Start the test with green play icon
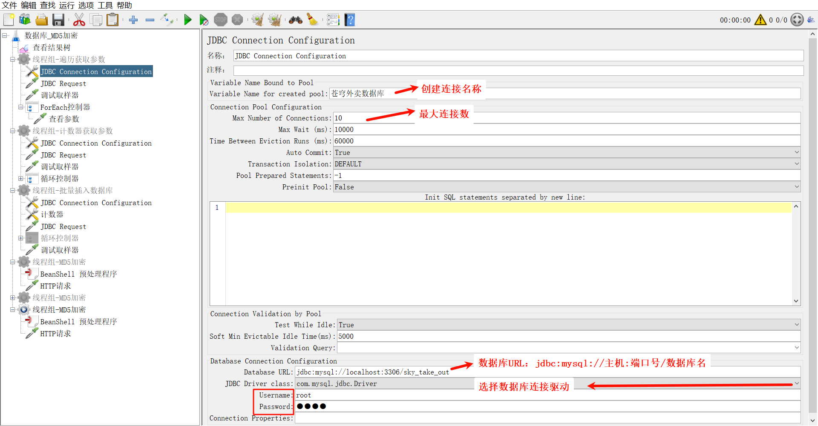Image resolution: width=818 pixels, height=426 pixels. point(187,20)
